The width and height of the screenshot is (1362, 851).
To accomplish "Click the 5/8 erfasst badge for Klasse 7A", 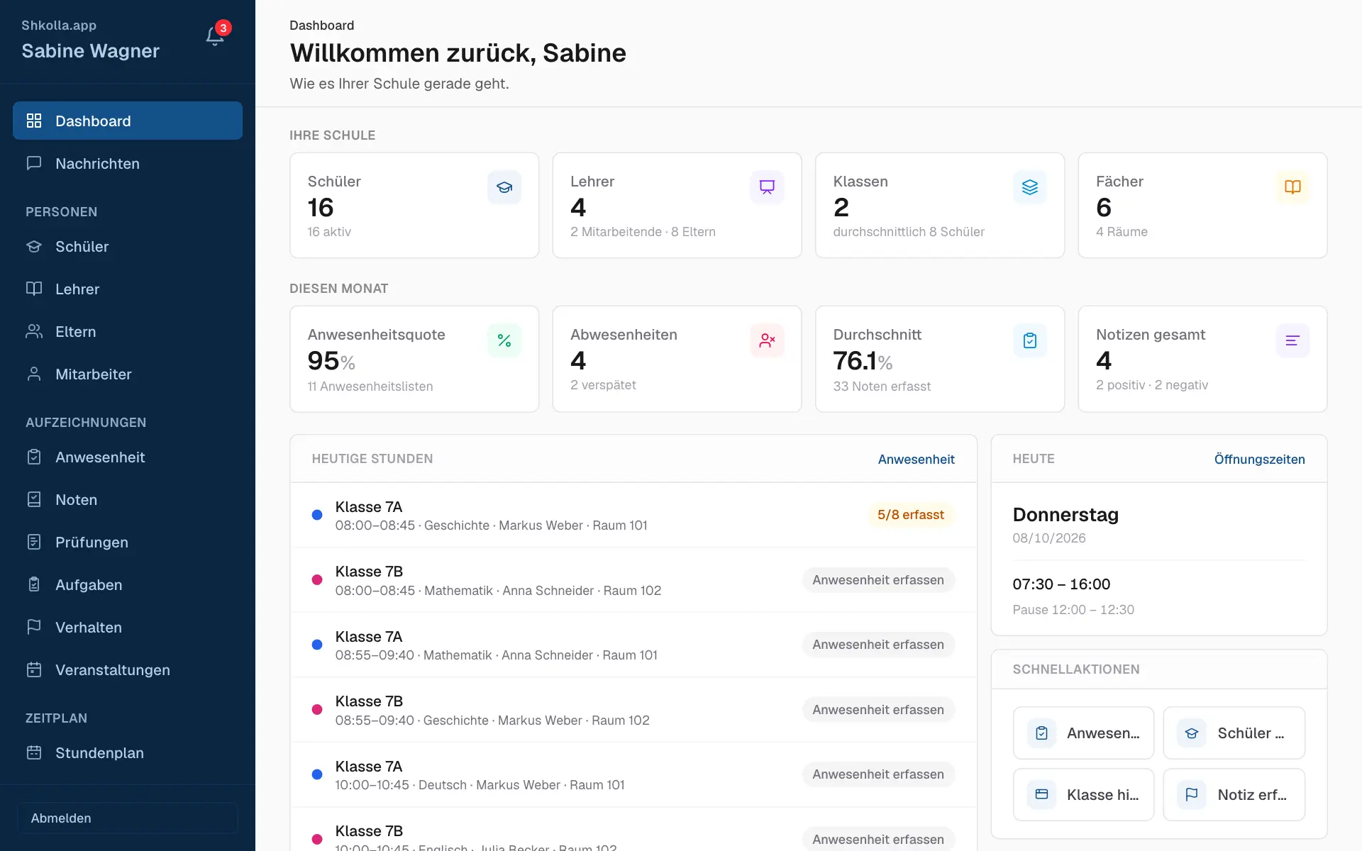I will tap(911, 515).
